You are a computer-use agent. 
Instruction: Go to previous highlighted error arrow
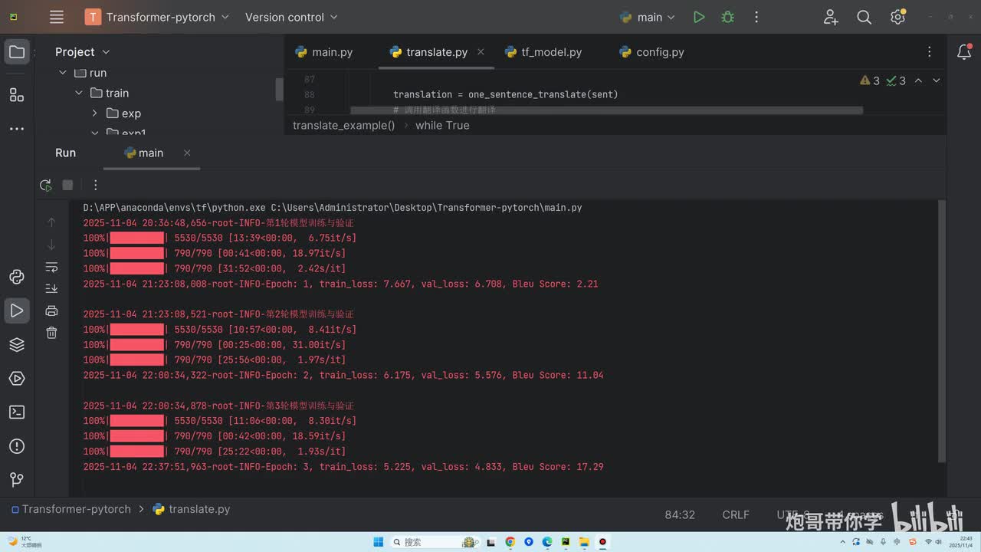tap(918, 80)
